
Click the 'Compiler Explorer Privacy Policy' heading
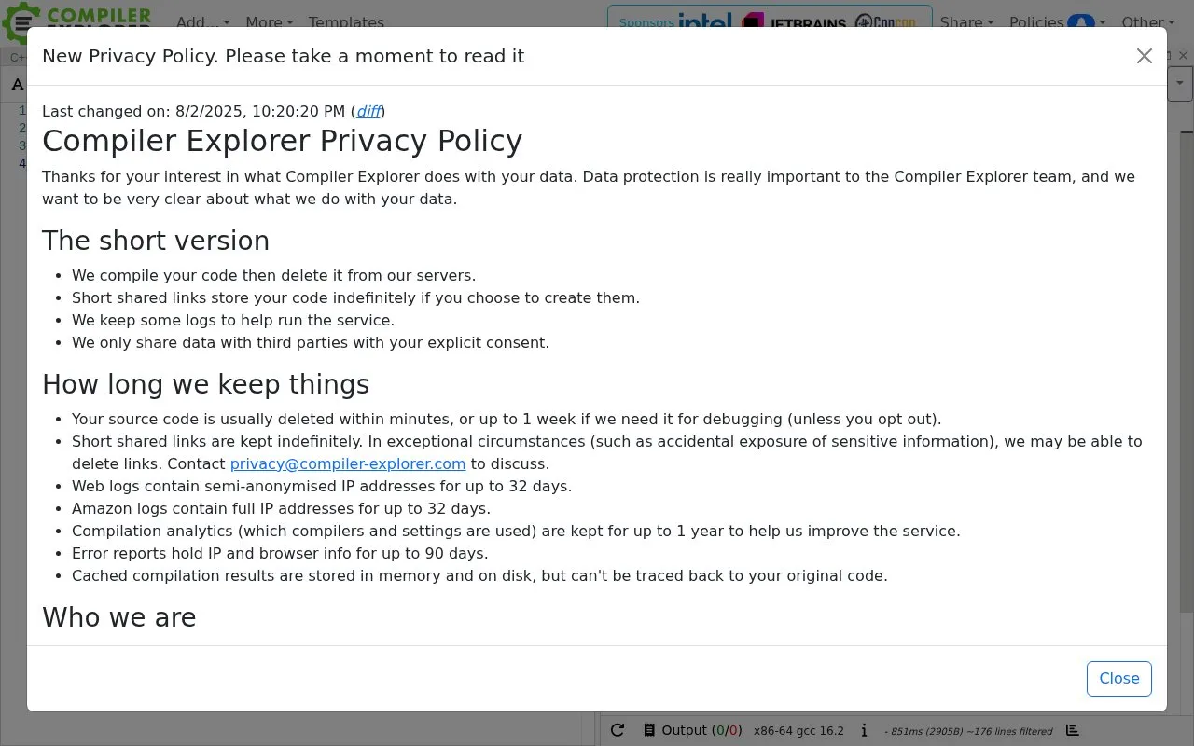[x=282, y=141]
